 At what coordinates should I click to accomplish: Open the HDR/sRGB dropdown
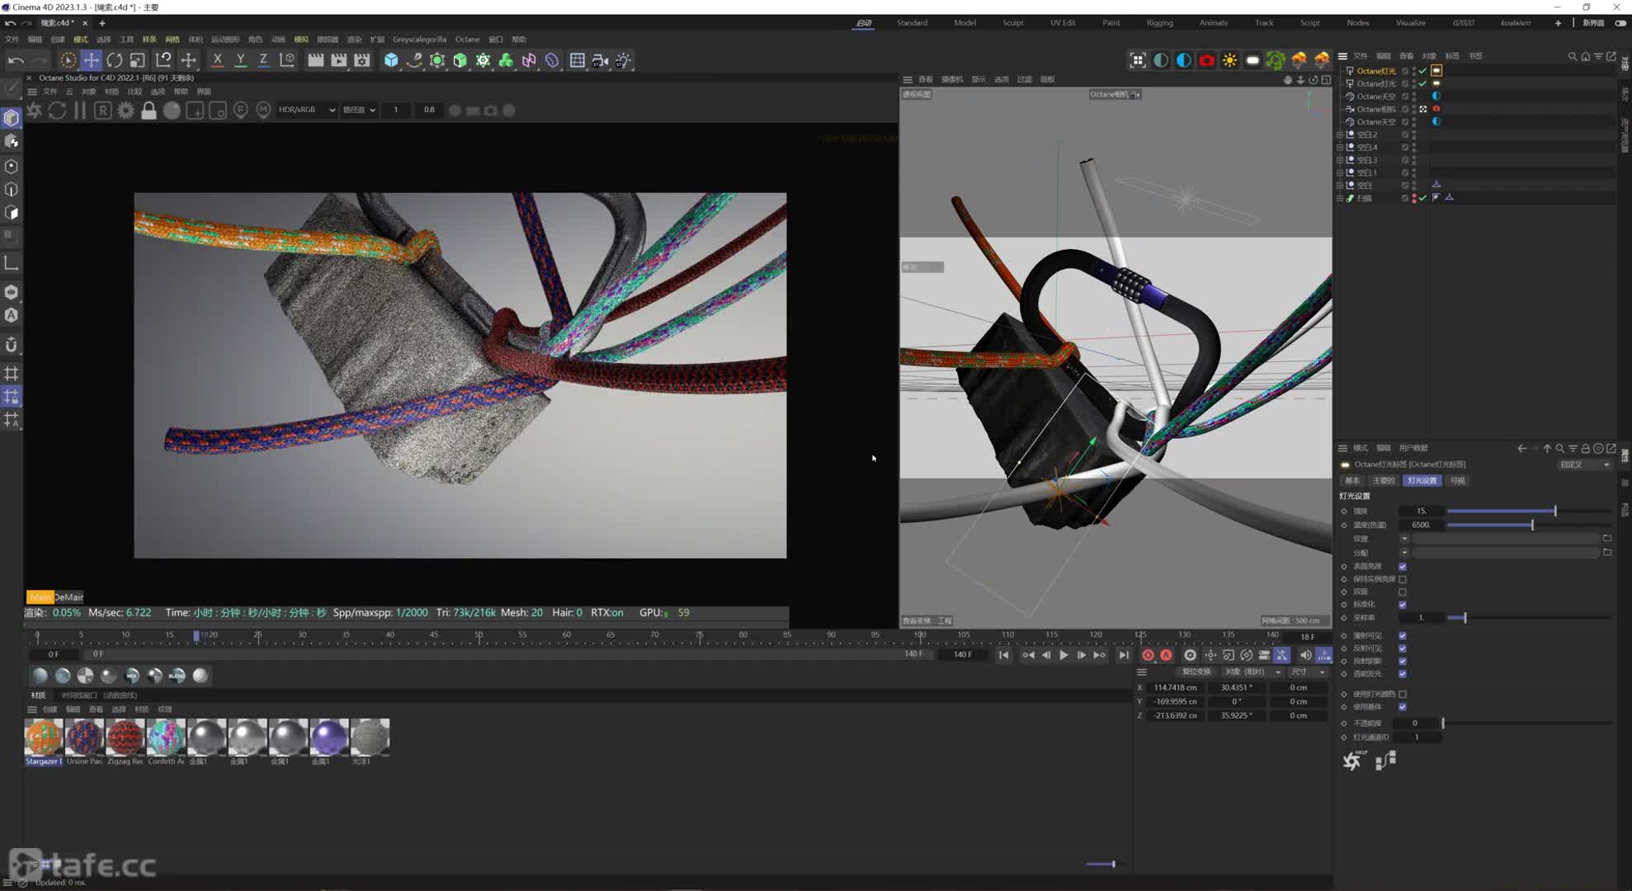(x=307, y=110)
